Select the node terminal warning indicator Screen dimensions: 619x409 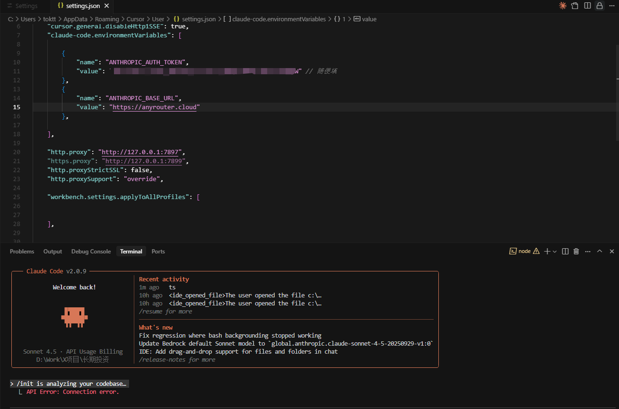(536, 252)
